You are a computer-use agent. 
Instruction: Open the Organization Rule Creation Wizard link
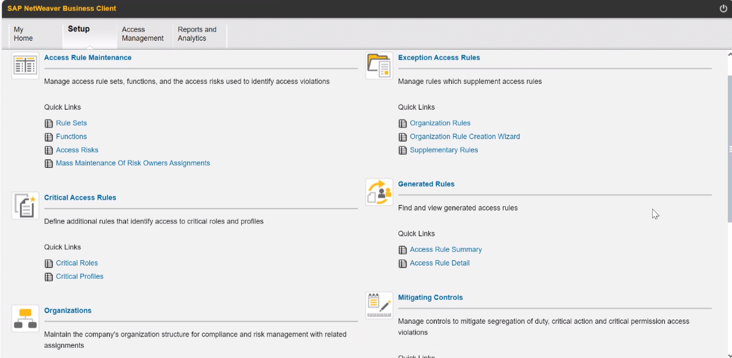[x=464, y=137]
